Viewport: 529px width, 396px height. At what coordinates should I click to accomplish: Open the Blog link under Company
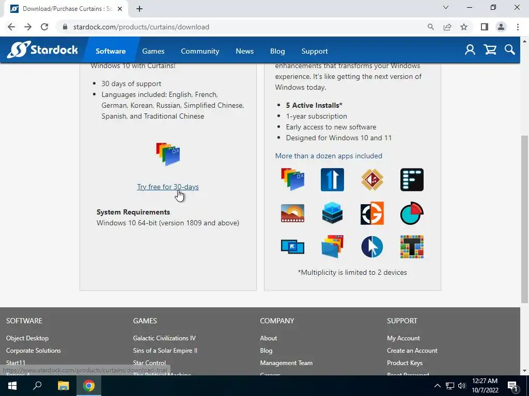(x=266, y=351)
